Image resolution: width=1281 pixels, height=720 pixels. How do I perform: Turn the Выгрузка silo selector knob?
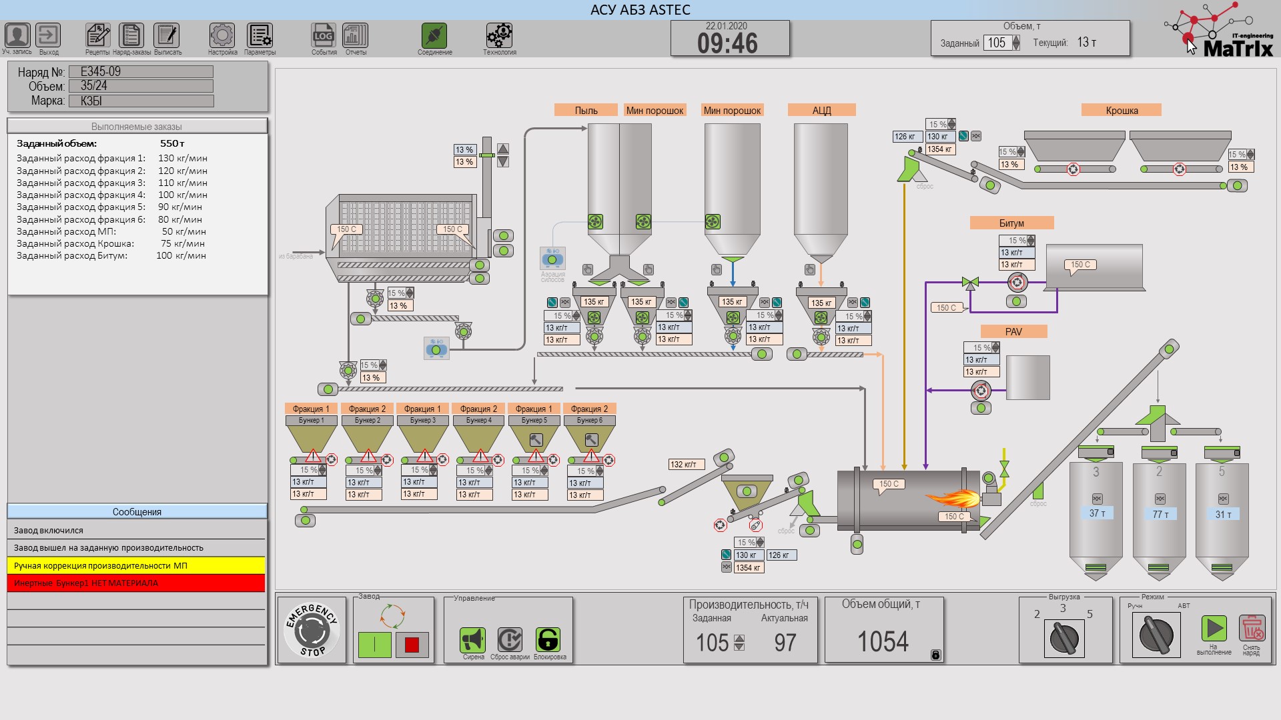tap(1064, 638)
